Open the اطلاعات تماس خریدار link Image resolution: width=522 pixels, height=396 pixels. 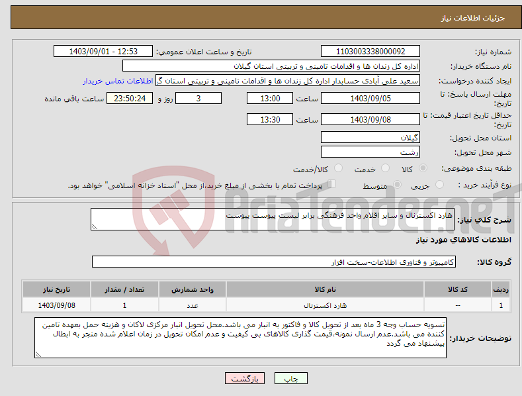click(x=118, y=81)
